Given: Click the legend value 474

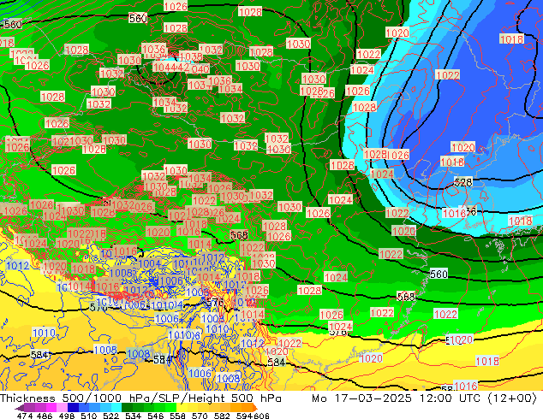Looking at the screenshot, I should (25, 416).
